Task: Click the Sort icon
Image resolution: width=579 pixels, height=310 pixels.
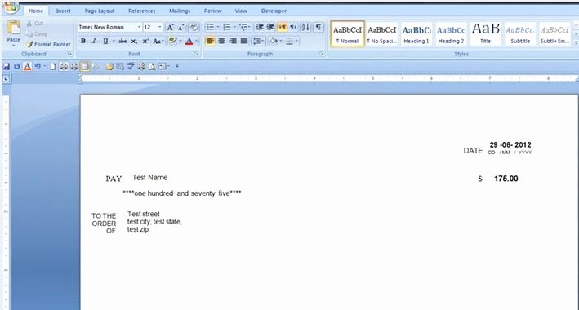Action: click(x=305, y=27)
